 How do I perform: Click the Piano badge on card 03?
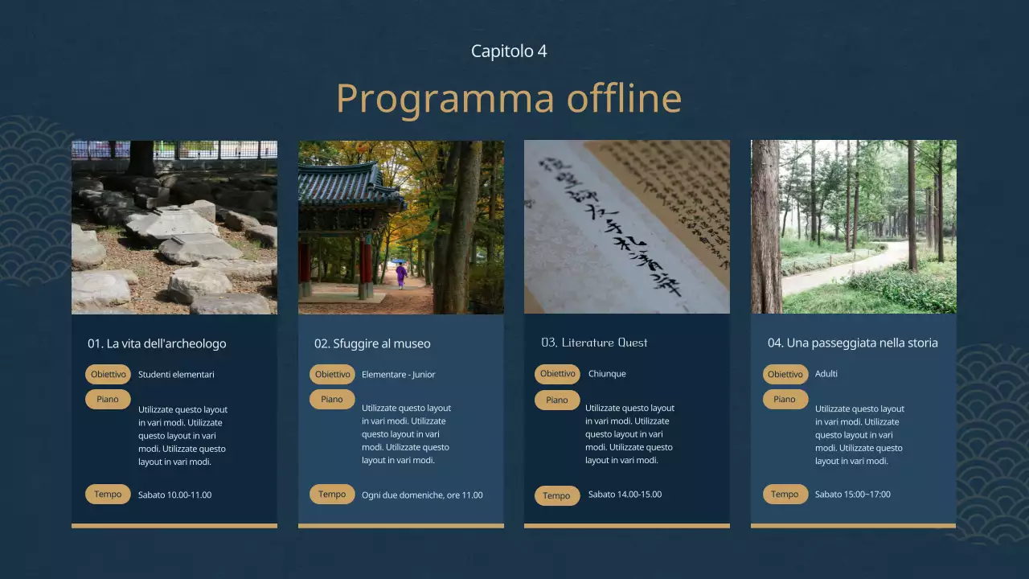tap(557, 400)
